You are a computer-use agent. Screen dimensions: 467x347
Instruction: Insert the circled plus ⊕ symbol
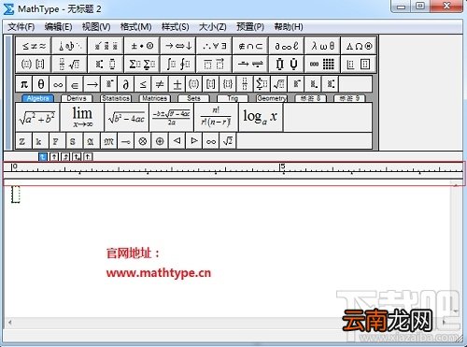(x=160, y=141)
